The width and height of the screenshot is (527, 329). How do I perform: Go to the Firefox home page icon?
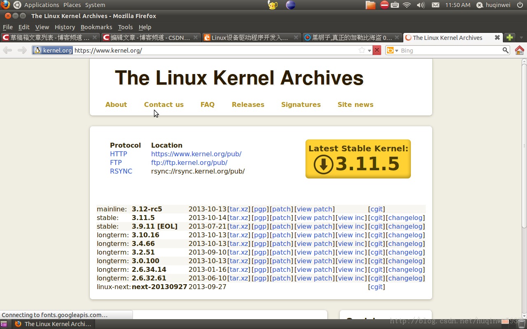520,50
